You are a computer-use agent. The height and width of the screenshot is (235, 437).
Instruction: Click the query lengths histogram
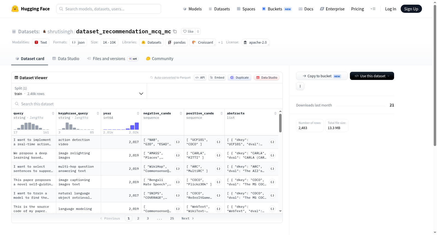pos(31,126)
